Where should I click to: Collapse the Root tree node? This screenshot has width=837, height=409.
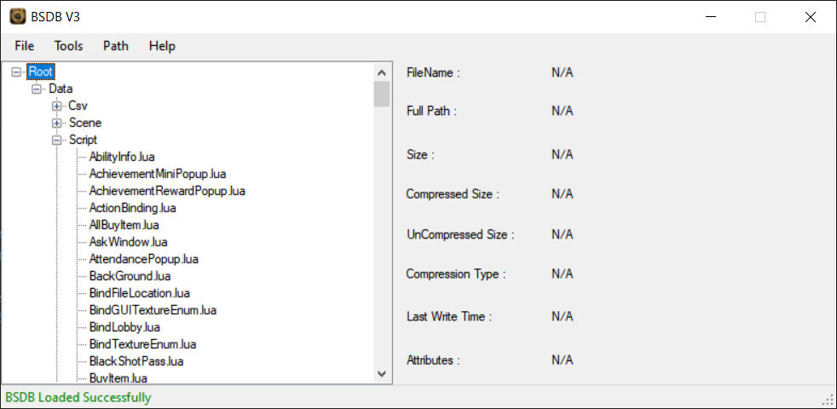point(17,72)
